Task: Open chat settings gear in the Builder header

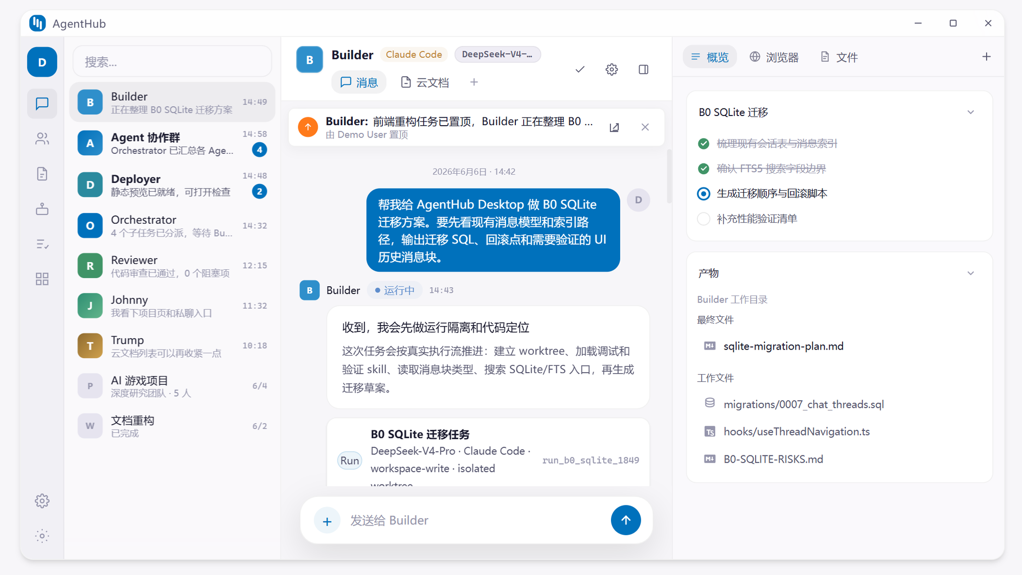Action: 611,69
